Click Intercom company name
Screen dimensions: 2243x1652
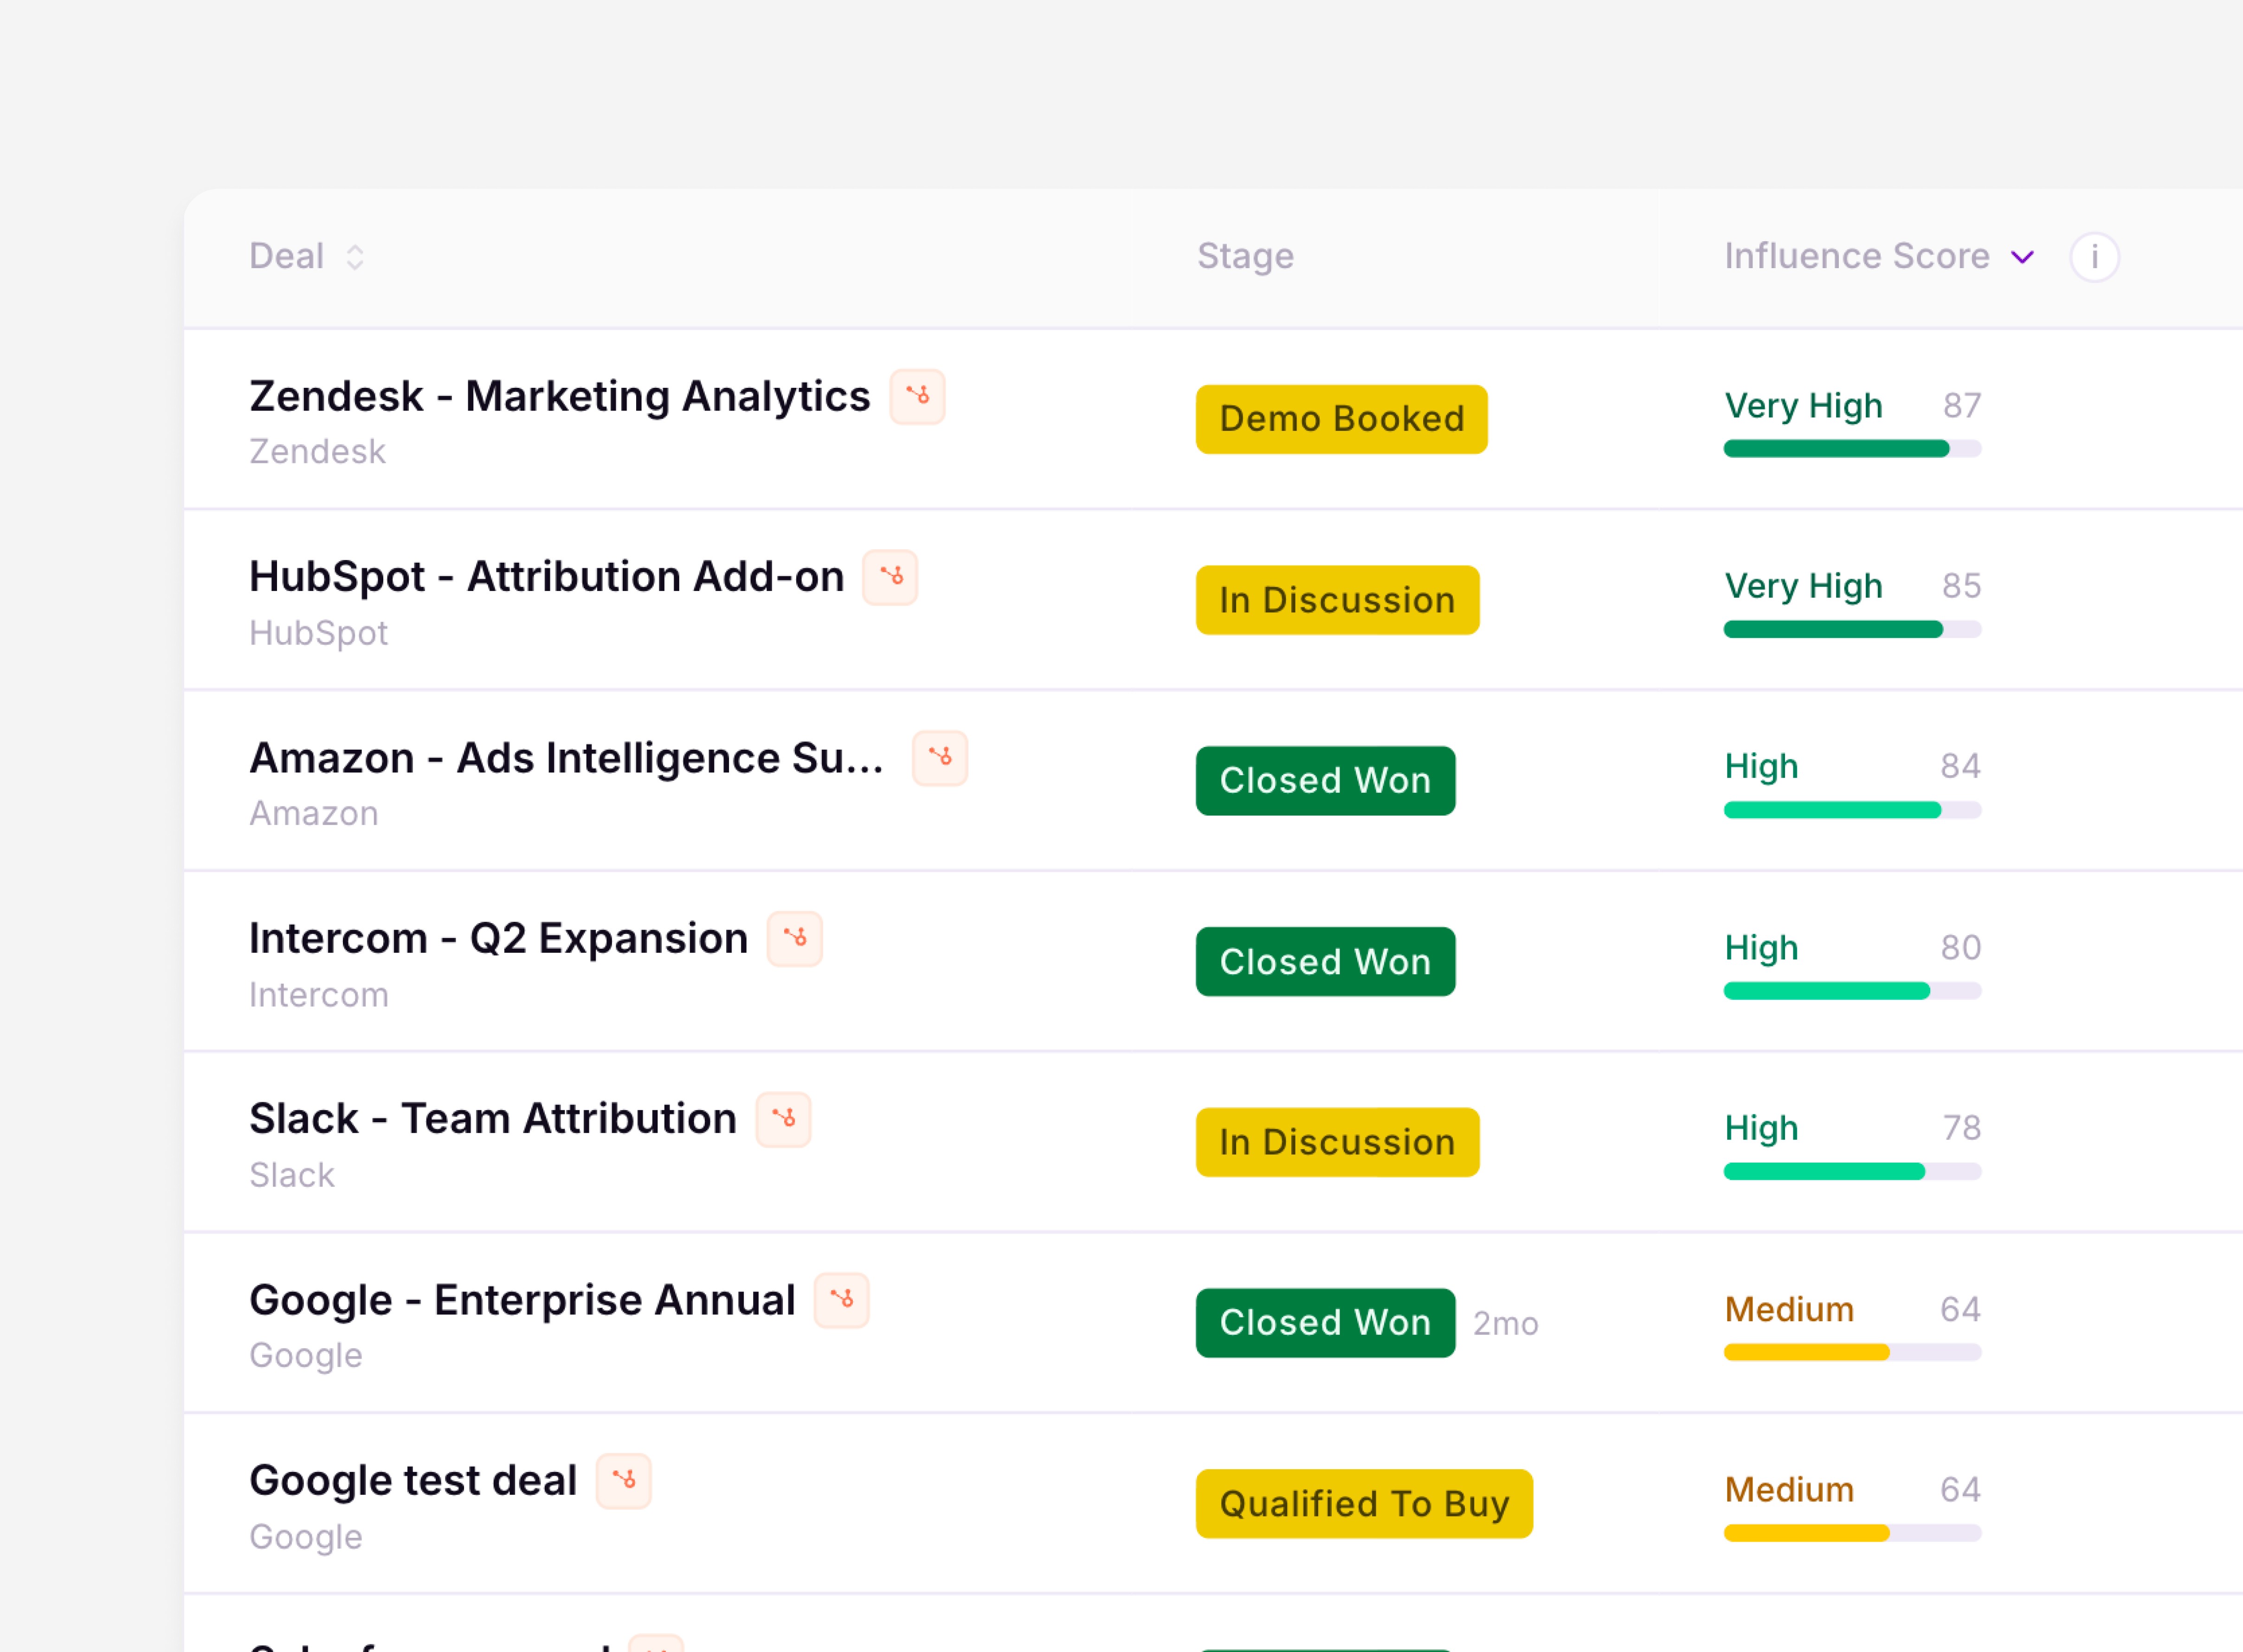(318, 995)
